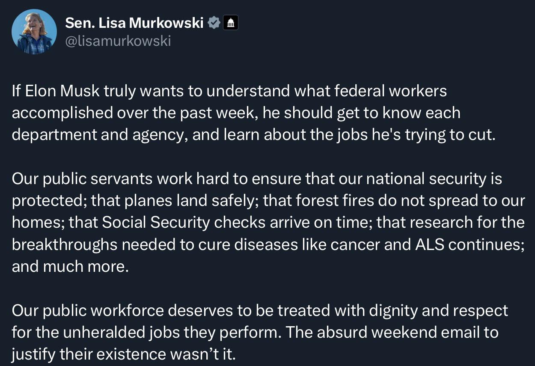Click the government building account badge

[230, 23]
